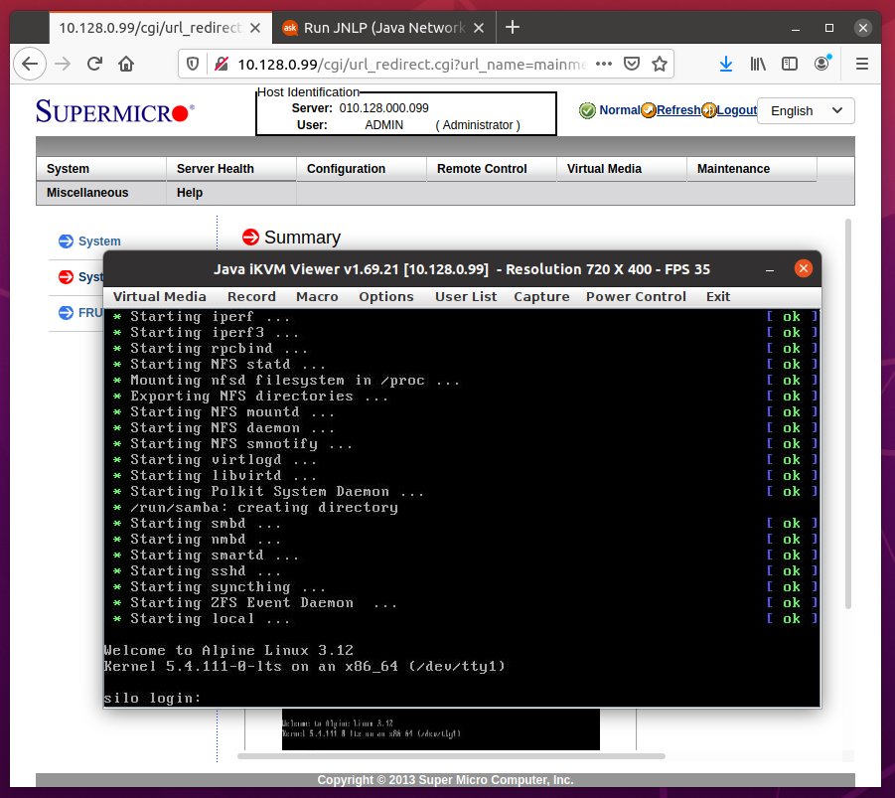Click the insecure connection padlock icon

coord(222,64)
